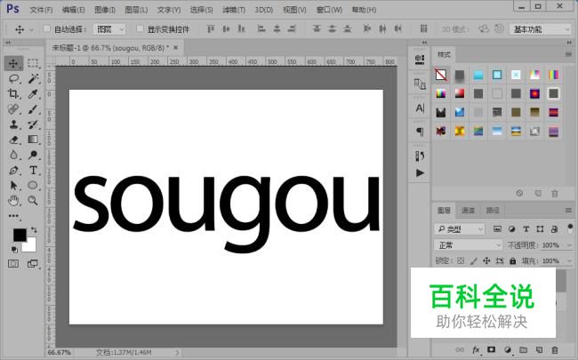The width and height of the screenshot is (578, 360).
Task: Select the History Brush tool
Action: point(33,124)
